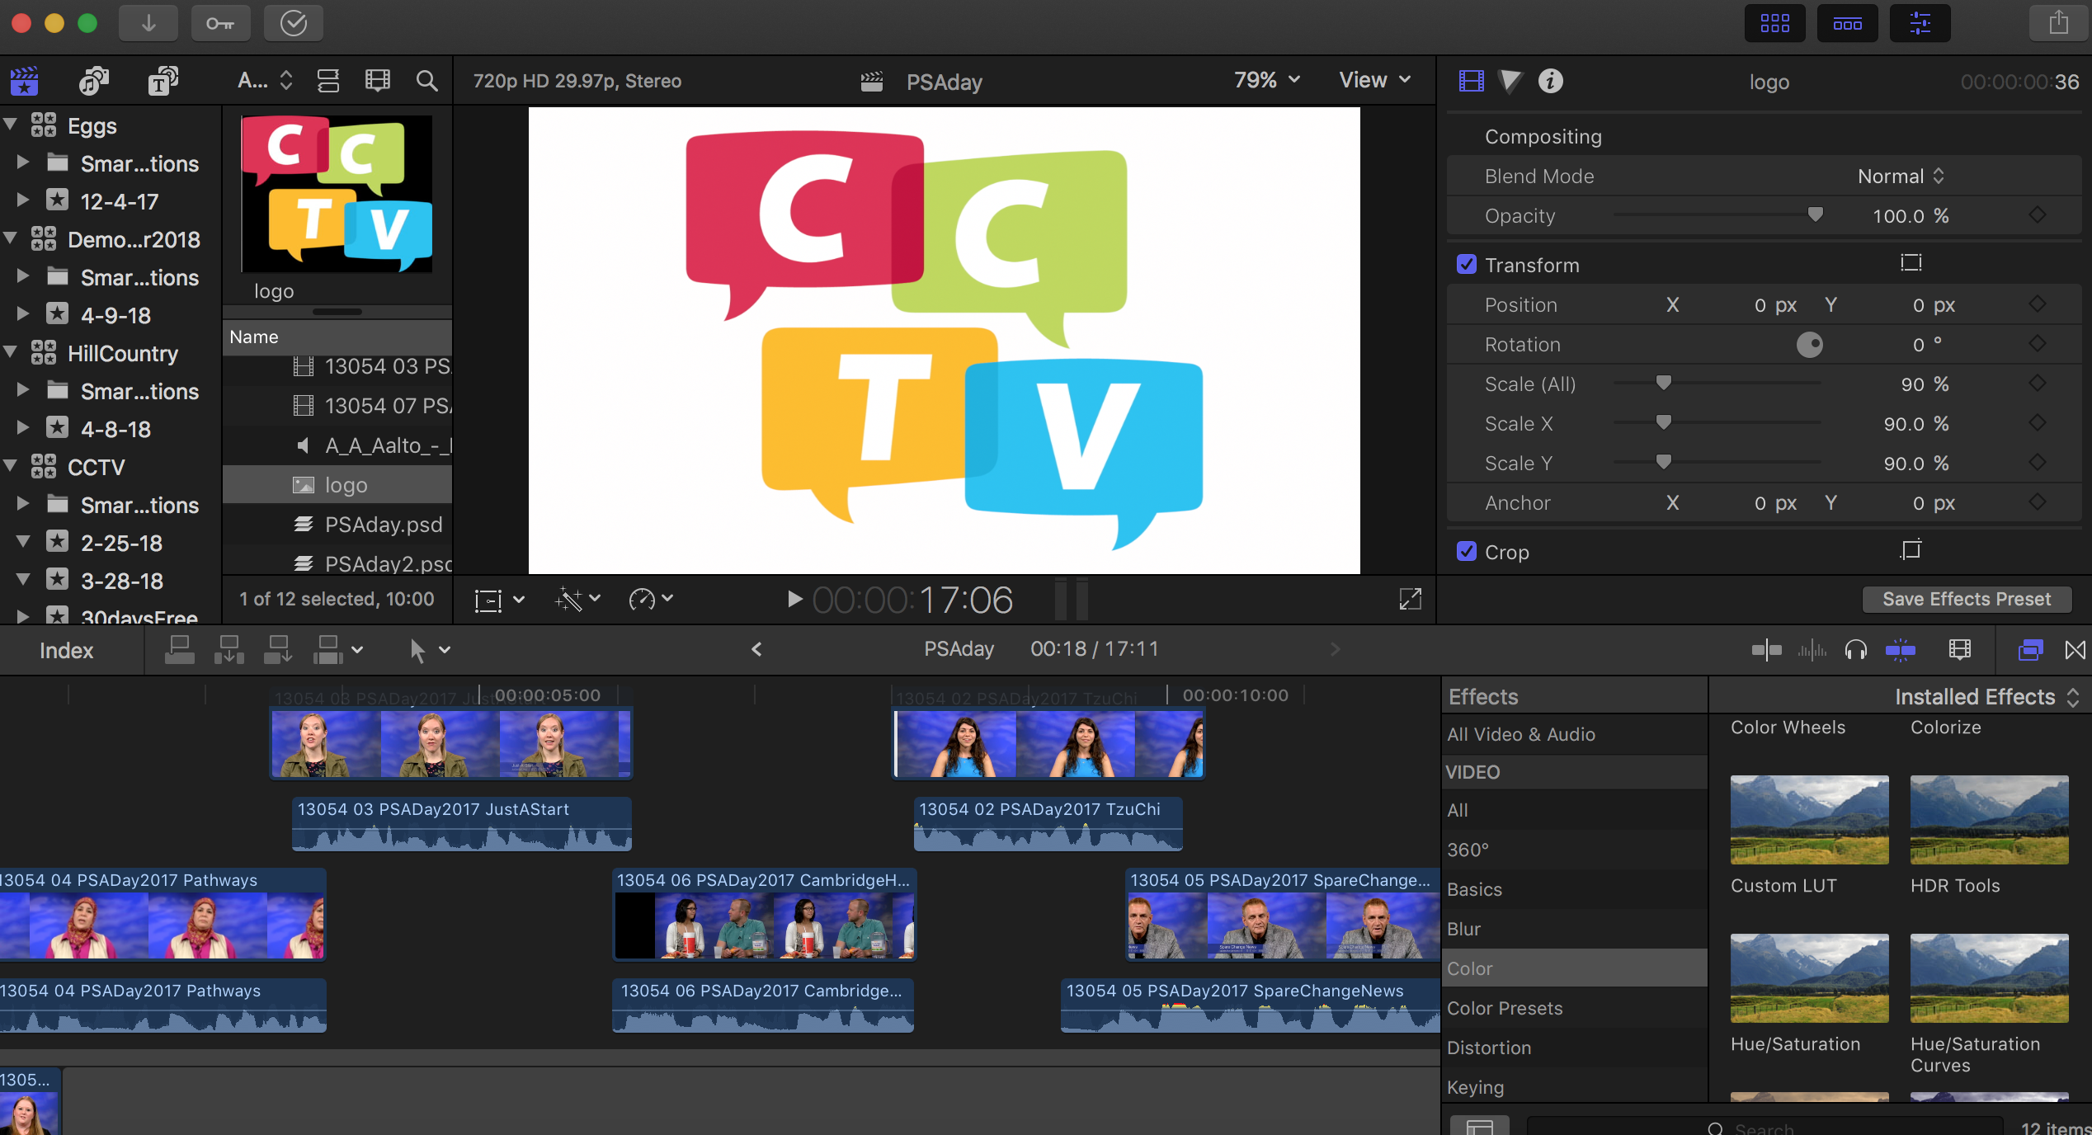Select All Video & Audio effects category
Viewport: 2092px width, 1135px height.
point(1575,734)
